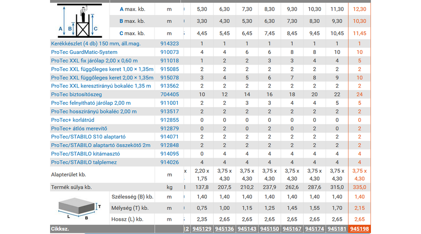421x234 pixels.
Task: Open product code 945129
Action: pyautogui.click(x=202, y=229)
